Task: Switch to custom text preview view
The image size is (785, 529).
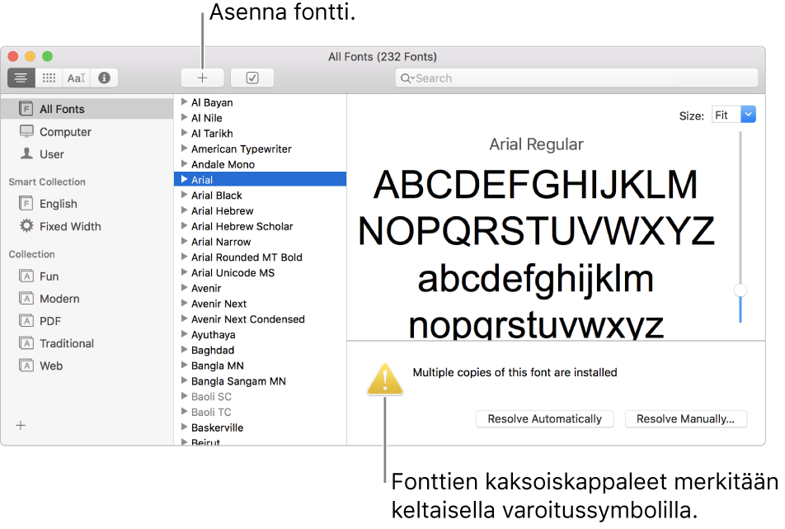Action: (76, 78)
